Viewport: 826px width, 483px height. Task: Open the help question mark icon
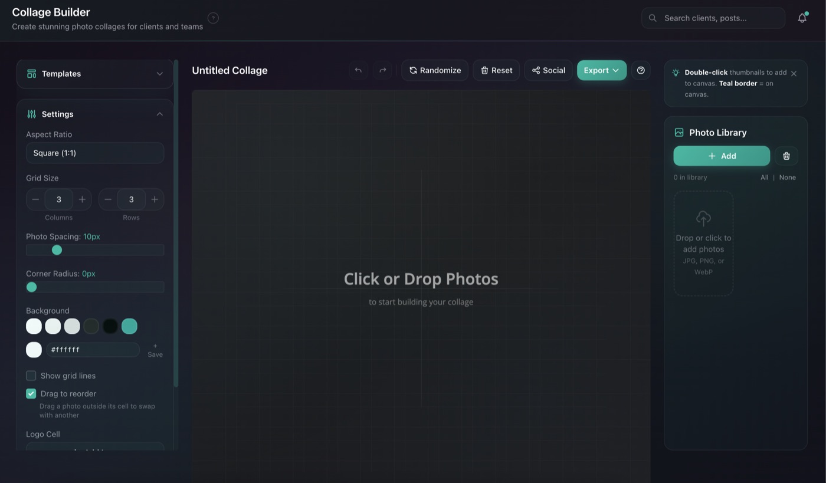(641, 70)
